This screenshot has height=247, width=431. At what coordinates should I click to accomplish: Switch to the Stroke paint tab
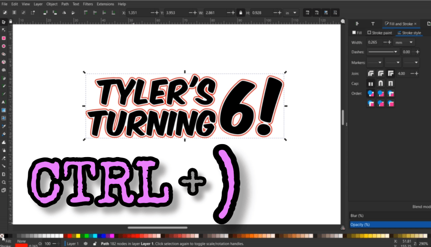pos(380,33)
